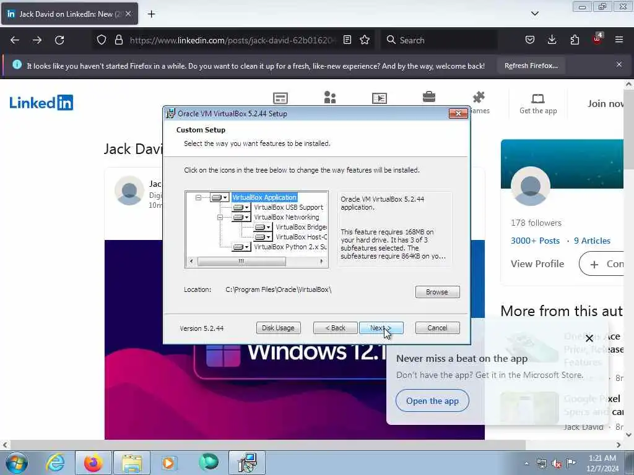634x475 pixels.
Task: List all tabs dropdown arrow
Action: click(x=534, y=14)
